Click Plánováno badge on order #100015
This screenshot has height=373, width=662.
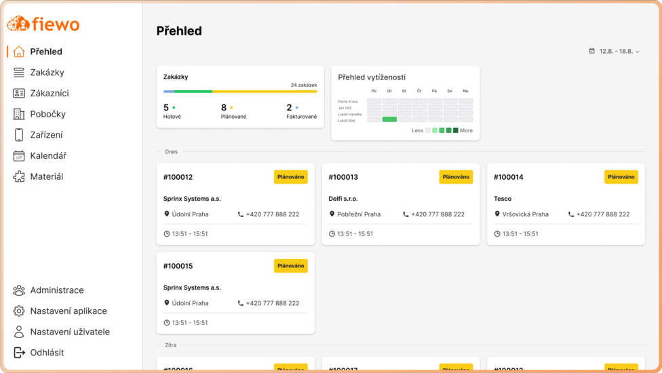(291, 266)
